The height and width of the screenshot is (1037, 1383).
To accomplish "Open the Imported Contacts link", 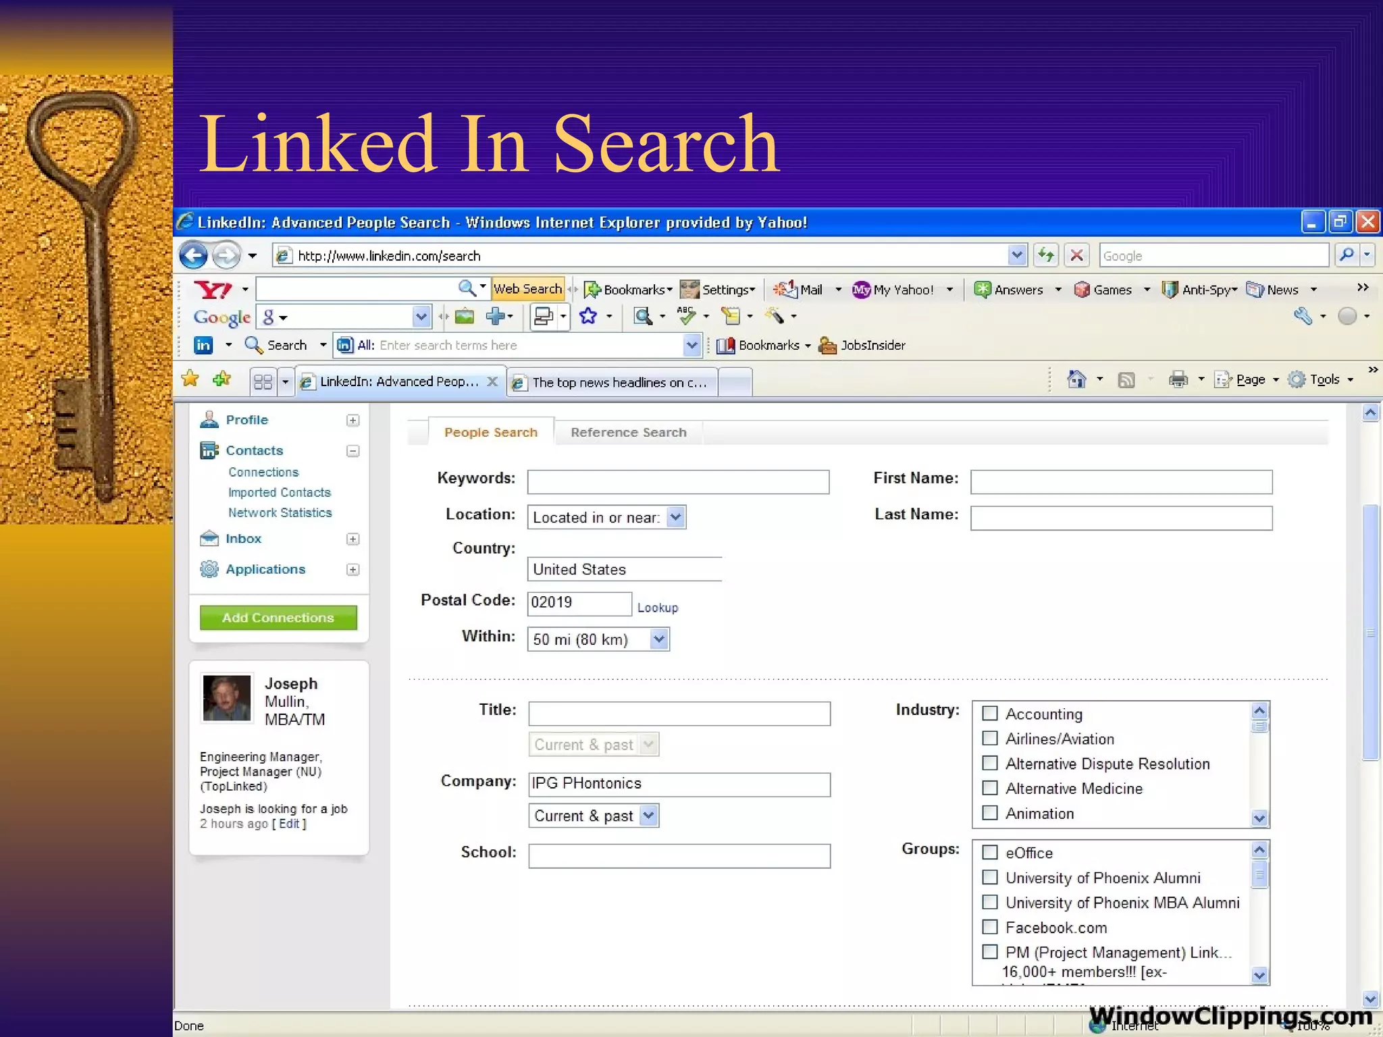I will tap(280, 492).
